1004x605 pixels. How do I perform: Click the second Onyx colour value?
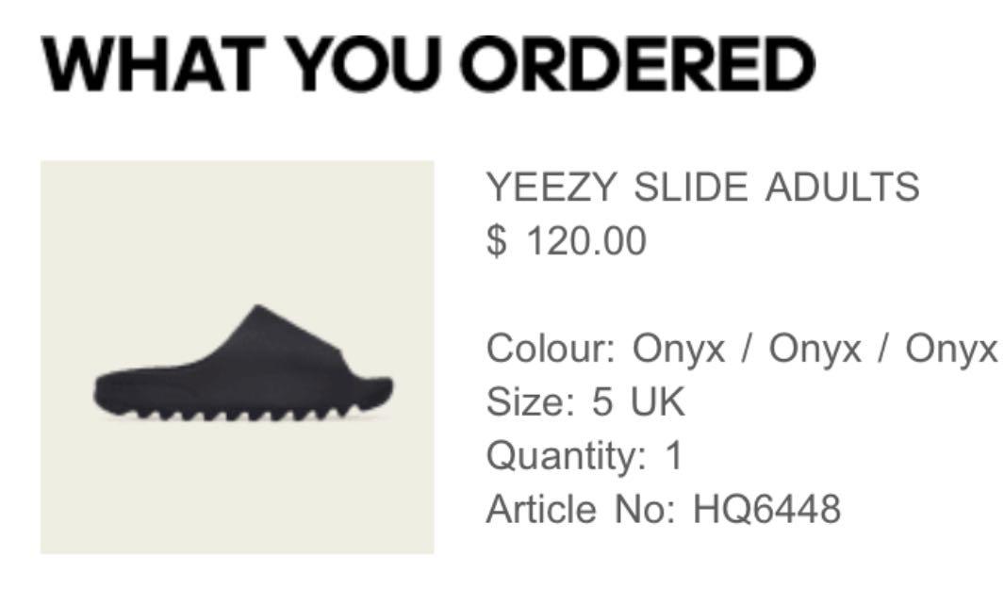pos(815,351)
